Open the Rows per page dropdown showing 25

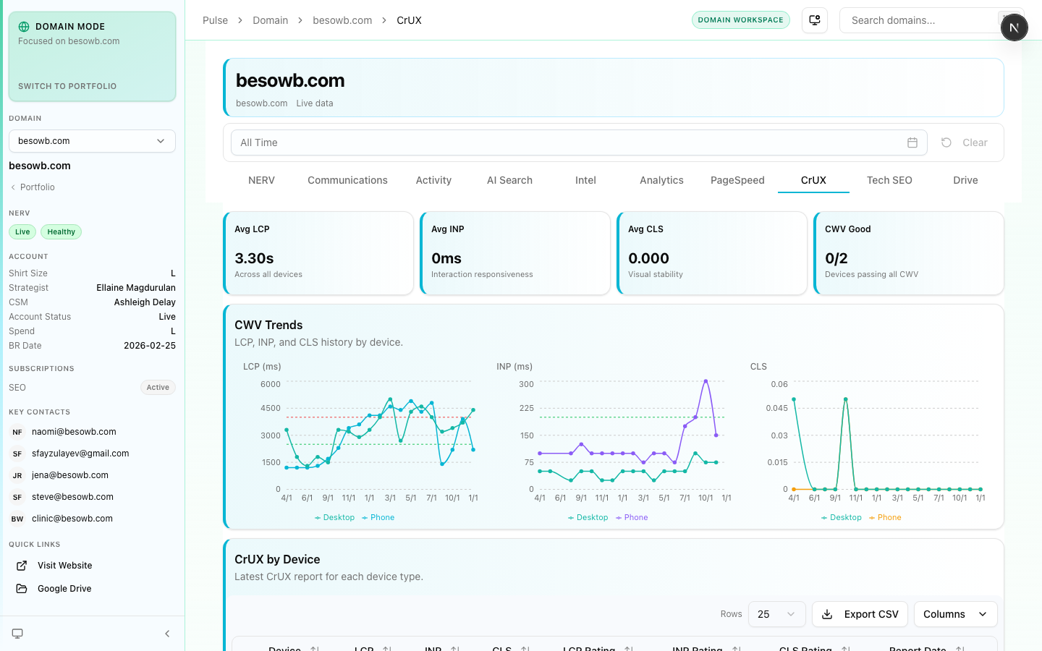click(x=776, y=614)
